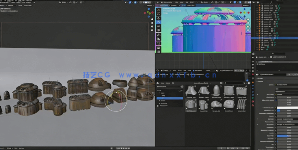298x150 pixels.
Task: Collapse the top catalog entry in the asset tree
Action: 158,91
